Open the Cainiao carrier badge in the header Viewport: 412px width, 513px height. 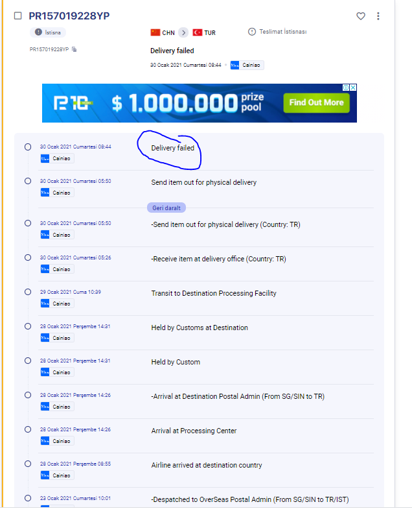tap(247, 65)
